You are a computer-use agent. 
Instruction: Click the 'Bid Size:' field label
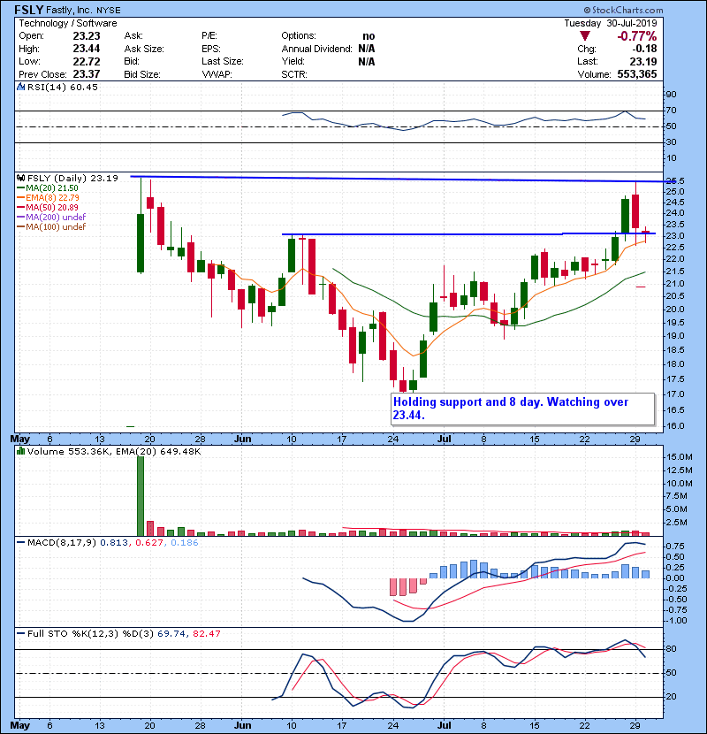(142, 74)
